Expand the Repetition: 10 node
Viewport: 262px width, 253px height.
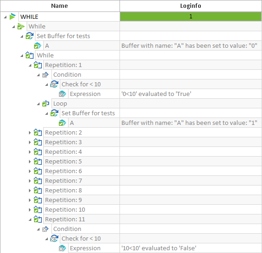30,210
